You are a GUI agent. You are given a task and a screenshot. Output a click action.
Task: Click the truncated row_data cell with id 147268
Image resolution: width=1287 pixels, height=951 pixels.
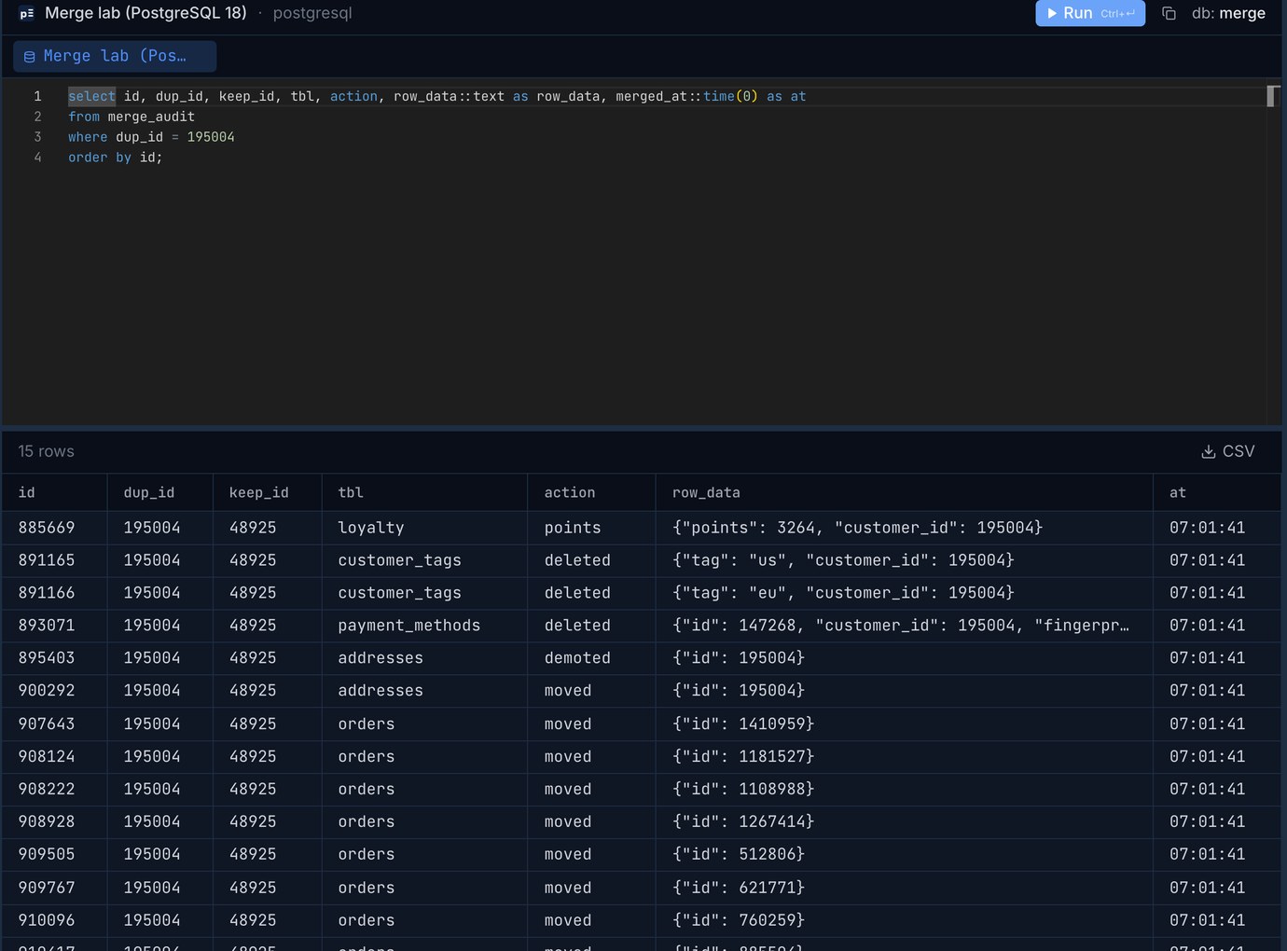[905, 626]
